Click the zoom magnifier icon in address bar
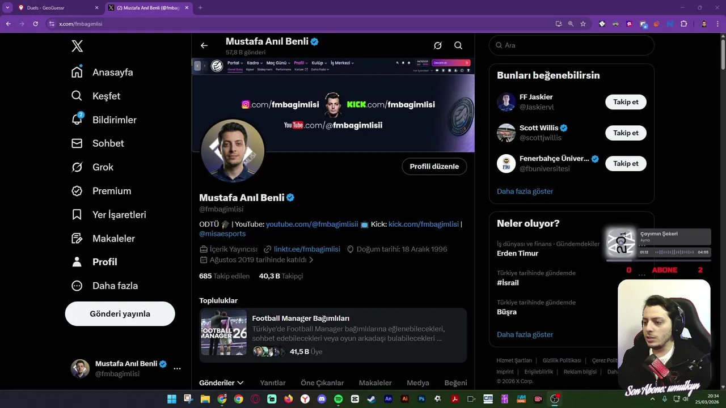The image size is (726, 408). click(571, 24)
